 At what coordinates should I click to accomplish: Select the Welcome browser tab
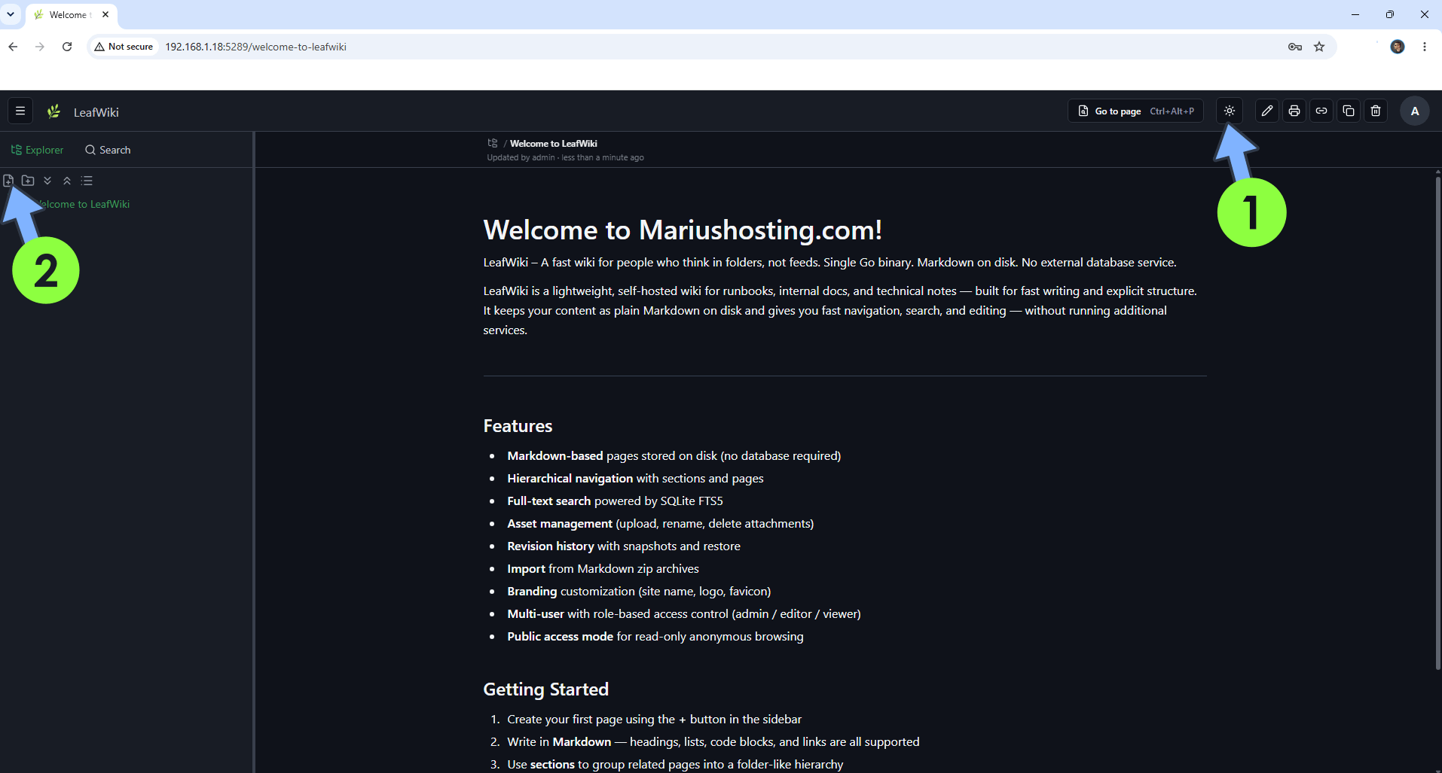tap(71, 15)
